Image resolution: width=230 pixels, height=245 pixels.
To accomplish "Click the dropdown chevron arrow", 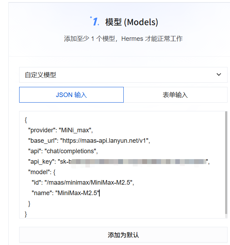I will 219,75.
